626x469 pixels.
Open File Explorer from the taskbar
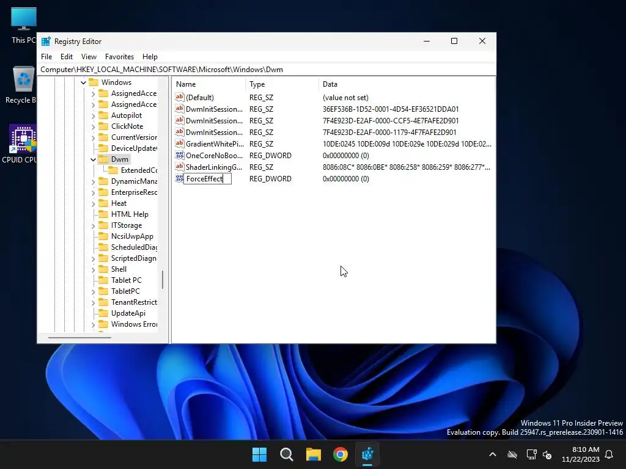(x=314, y=454)
